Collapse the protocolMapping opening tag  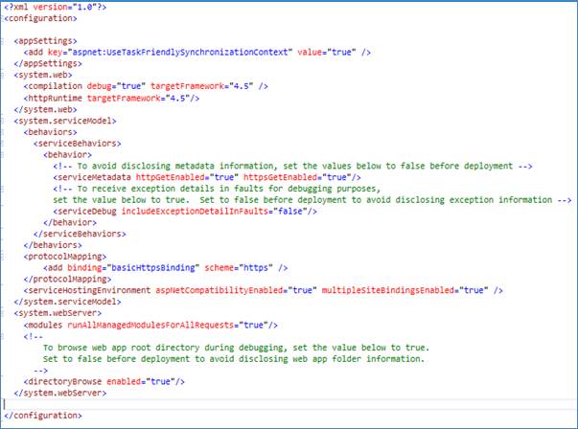[2, 257]
